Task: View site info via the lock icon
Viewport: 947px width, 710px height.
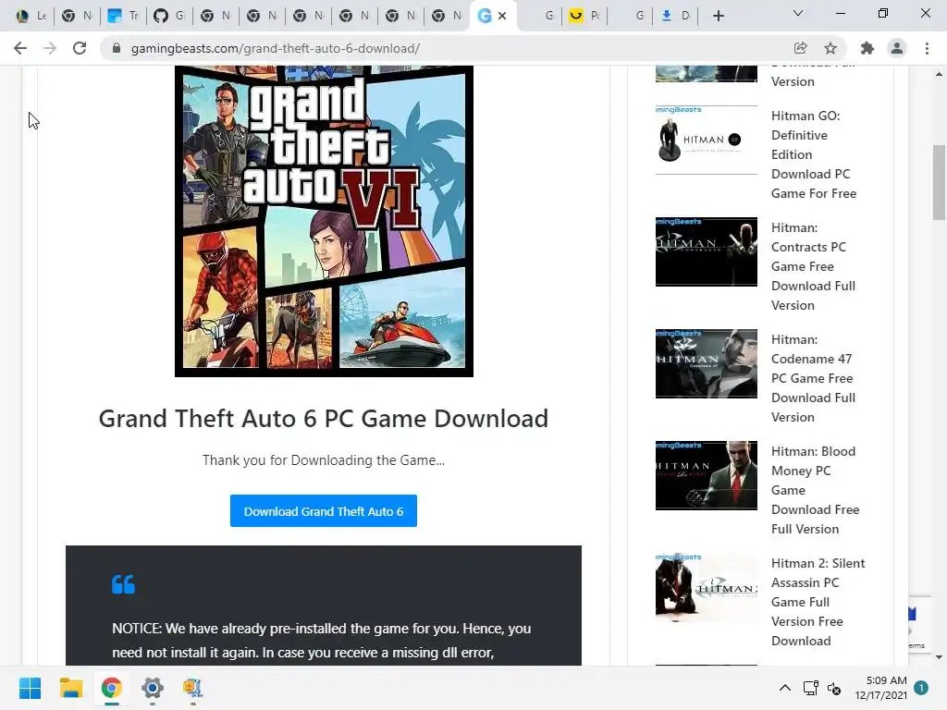Action: click(x=117, y=48)
